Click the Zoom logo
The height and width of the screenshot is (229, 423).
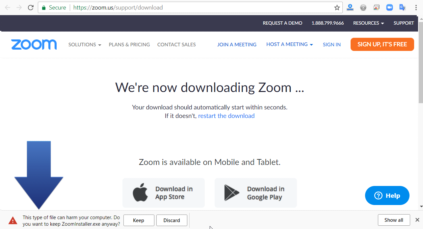[34, 44]
